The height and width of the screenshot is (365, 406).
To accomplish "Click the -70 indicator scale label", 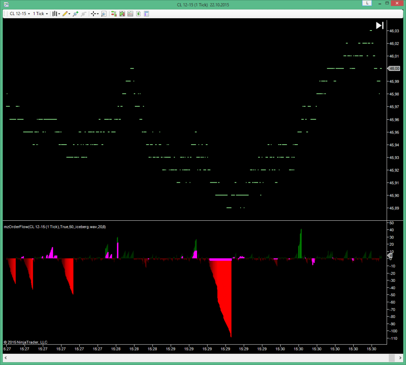I will click(x=392, y=310).
